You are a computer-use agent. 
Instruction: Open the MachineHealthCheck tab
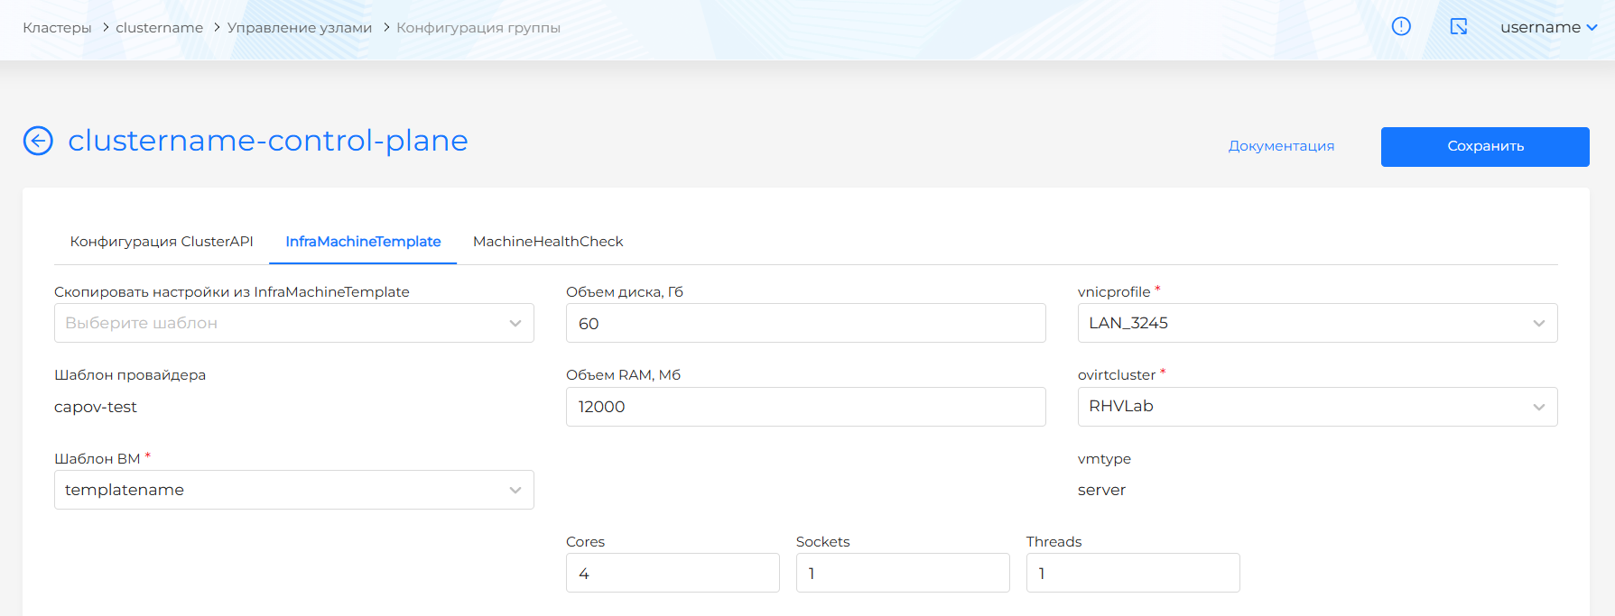[548, 242]
